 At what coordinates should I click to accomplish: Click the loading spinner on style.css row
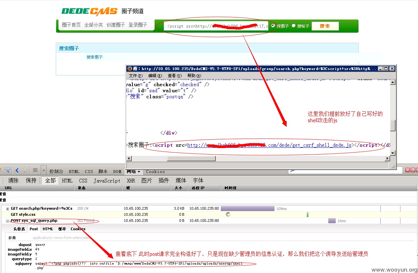(228, 214)
